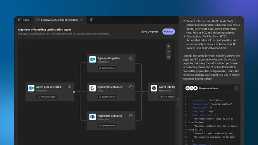Click Salesforce icon on Agent pulling data node

coord(93,59)
